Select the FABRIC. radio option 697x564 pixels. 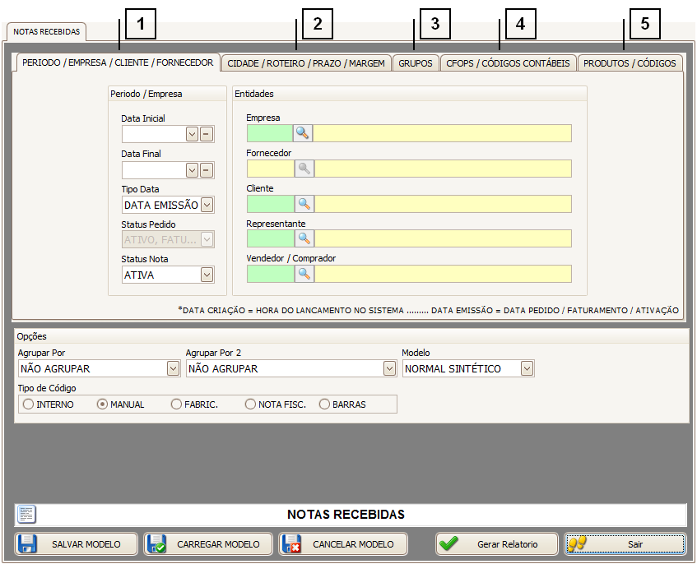coord(176,405)
